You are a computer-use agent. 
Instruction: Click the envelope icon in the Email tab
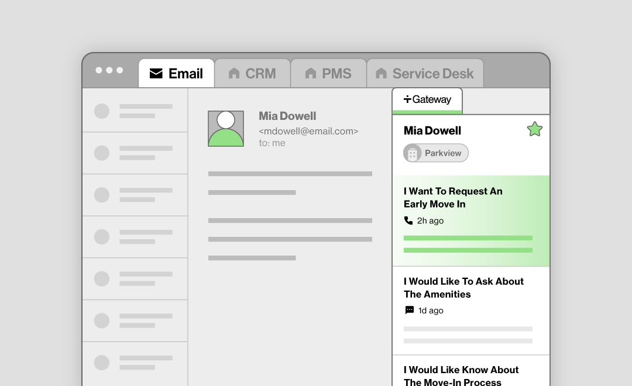pos(156,73)
